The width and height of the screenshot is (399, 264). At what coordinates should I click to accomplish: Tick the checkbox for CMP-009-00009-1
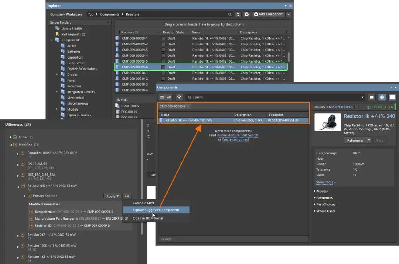click(163, 38)
